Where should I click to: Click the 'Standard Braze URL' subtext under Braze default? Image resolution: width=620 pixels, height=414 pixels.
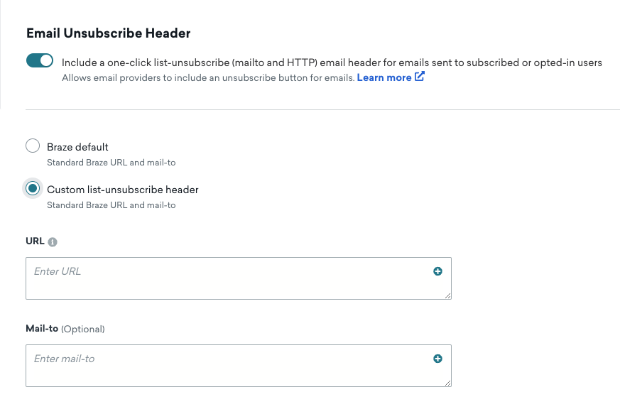click(111, 163)
